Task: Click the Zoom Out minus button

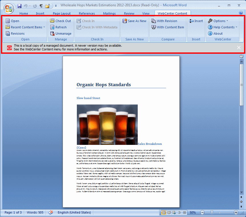Action: (202, 213)
